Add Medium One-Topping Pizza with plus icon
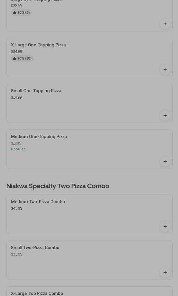Image resolution: width=178 pixels, height=296 pixels. (x=165, y=161)
